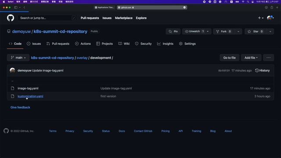This screenshot has width=281, height=158.
Task: Switch to the Wiki tab
Action: pos(124,44)
